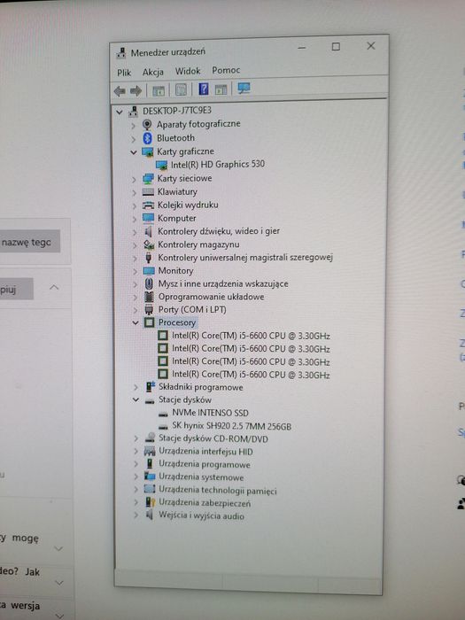Image resolution: width=465 pixels, height=620 pixels.
Task: Click the USB controllers plug icon
Action: (149, 258)
